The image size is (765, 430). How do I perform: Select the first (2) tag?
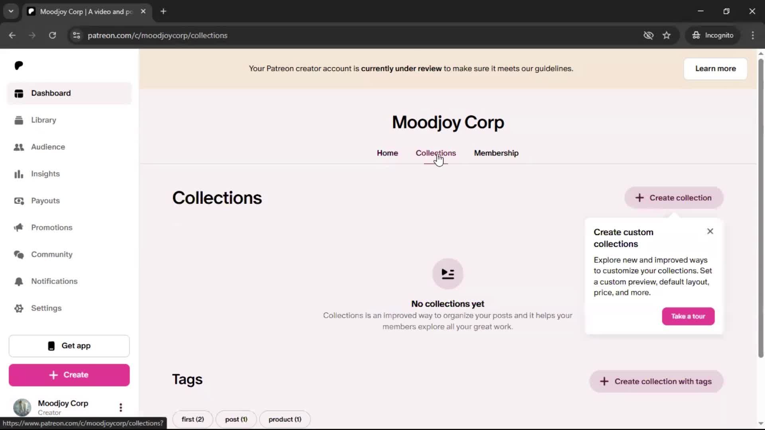pos(193,419)
